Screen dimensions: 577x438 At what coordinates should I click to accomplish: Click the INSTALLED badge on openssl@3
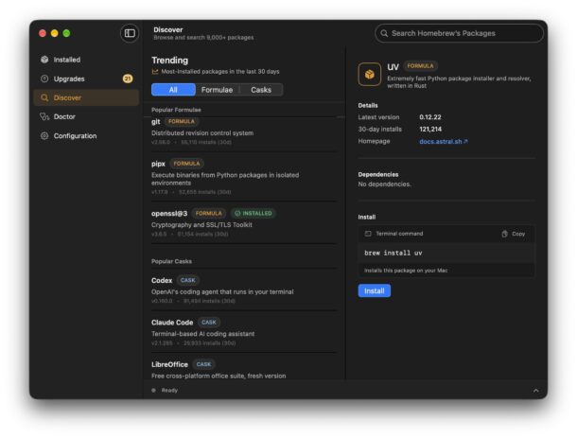click(254, 213)
